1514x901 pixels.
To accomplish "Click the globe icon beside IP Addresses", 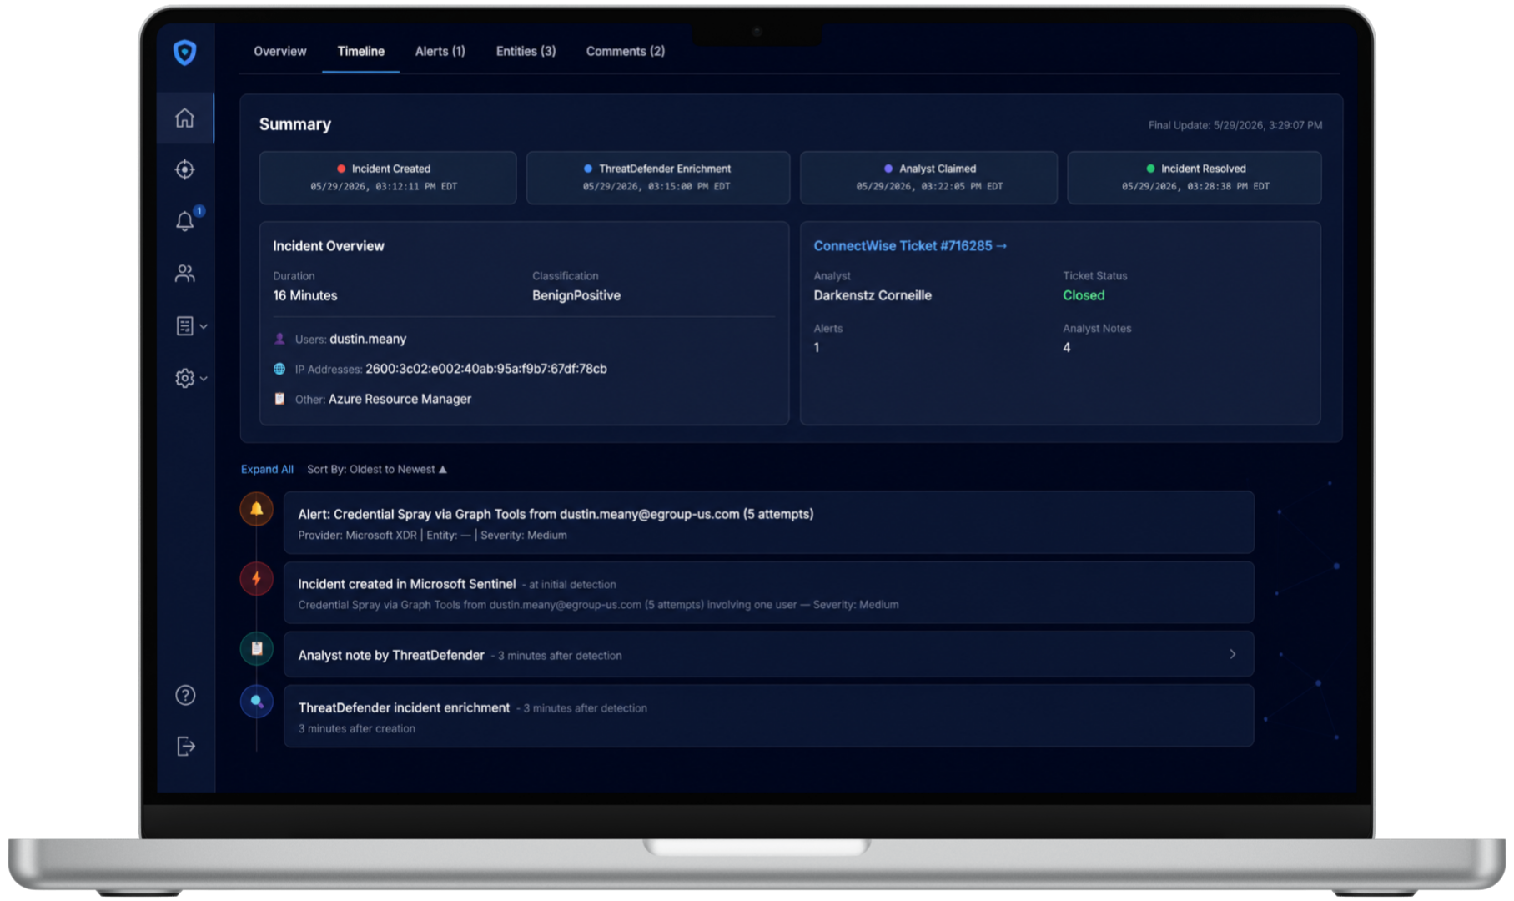I will pos(279,369).
